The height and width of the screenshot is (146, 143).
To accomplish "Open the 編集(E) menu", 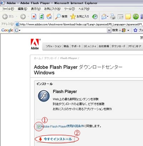I will (x=23, y=9).
